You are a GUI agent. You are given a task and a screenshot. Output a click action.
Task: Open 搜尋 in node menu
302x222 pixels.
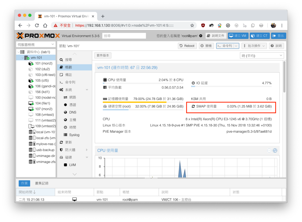tap(75, 60)
